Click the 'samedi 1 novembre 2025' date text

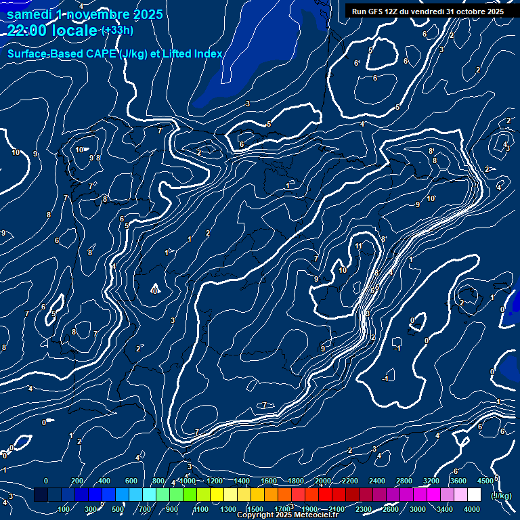[85, 15]
